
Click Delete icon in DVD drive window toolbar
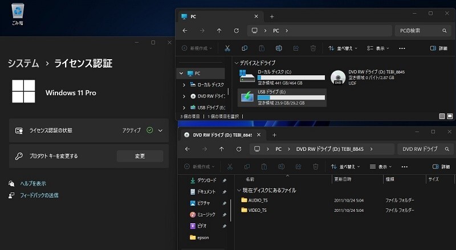click(x=316, y=166)
